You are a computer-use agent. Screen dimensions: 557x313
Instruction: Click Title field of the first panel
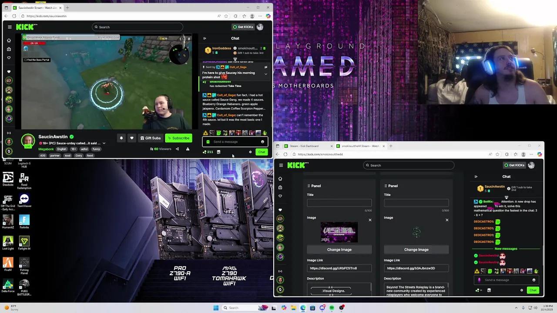point(339,203)
